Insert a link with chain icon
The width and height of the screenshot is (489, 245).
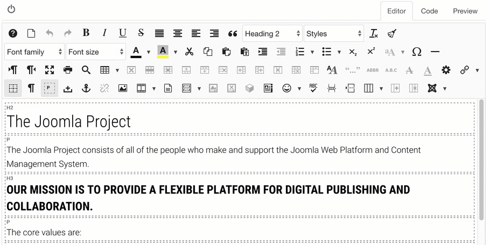coord(465,70)
